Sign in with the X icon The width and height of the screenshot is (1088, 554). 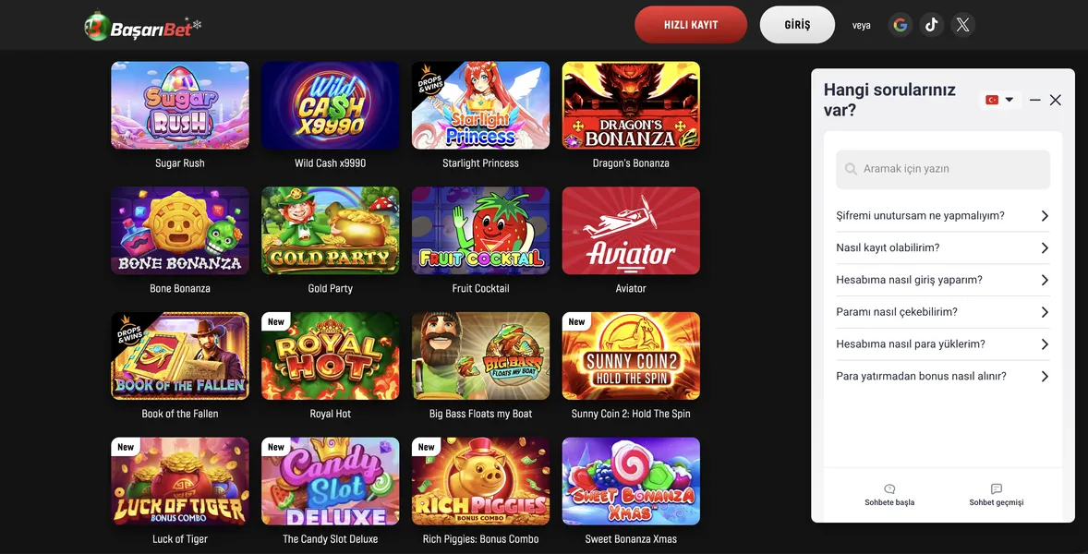point(962,25)
